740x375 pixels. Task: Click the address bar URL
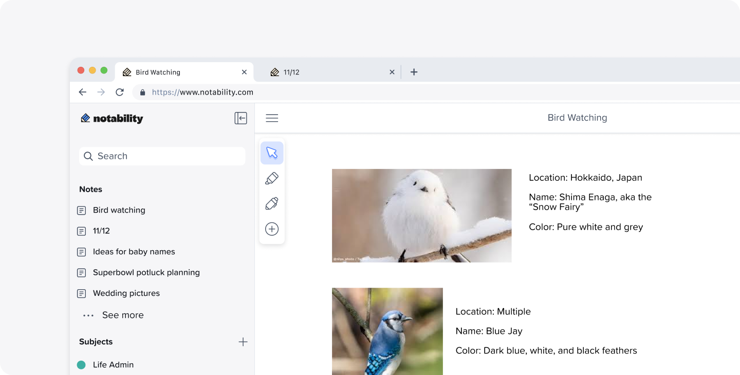tap(202, 92)
